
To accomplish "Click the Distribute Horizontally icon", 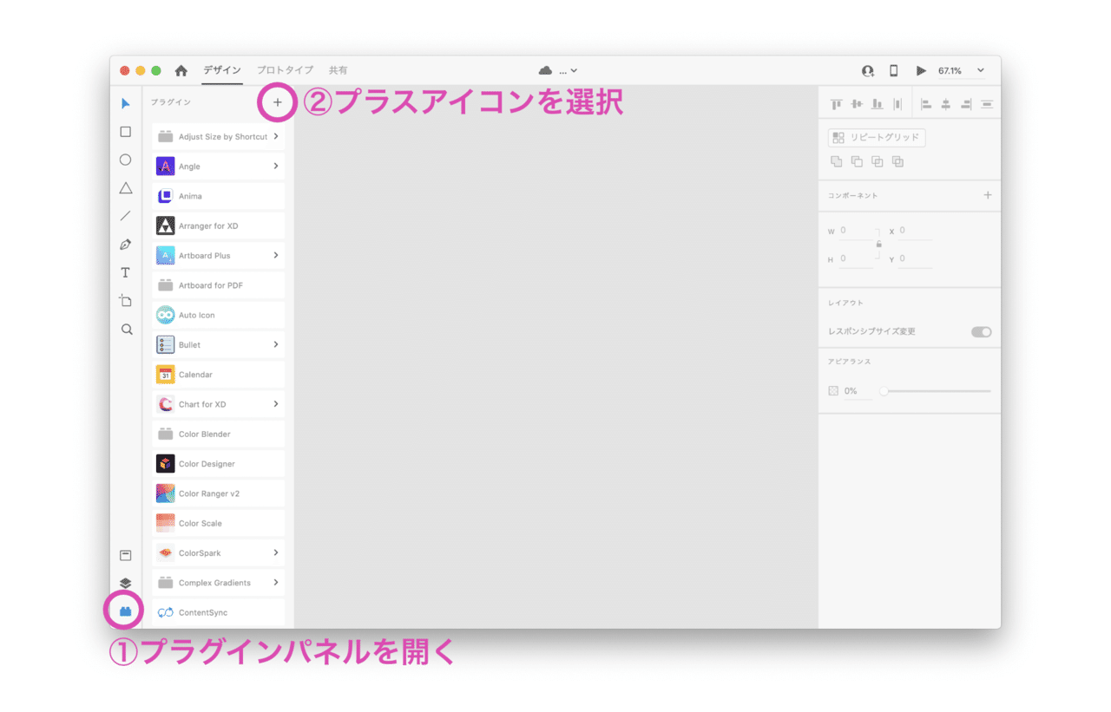I will click(987, 104).
